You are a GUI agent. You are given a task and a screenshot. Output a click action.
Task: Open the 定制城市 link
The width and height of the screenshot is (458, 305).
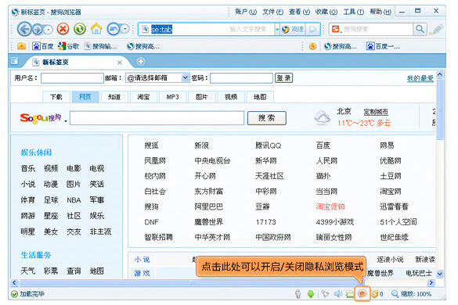pyautogui.click(x=376, y=112)
